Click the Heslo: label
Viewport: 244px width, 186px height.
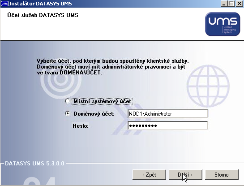coord(81,125)
